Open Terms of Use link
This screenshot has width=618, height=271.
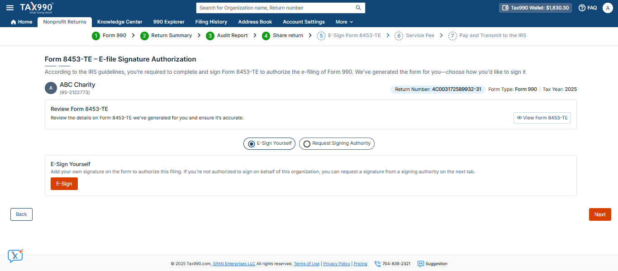point(307,264)
